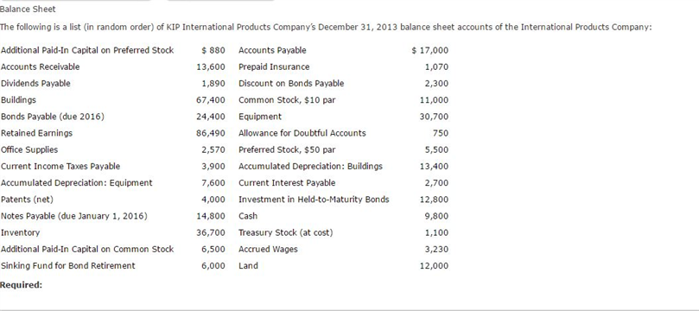Select Discount on Bonds Payable text
This screenshot has height=311, width=699.
click(291, 83)
